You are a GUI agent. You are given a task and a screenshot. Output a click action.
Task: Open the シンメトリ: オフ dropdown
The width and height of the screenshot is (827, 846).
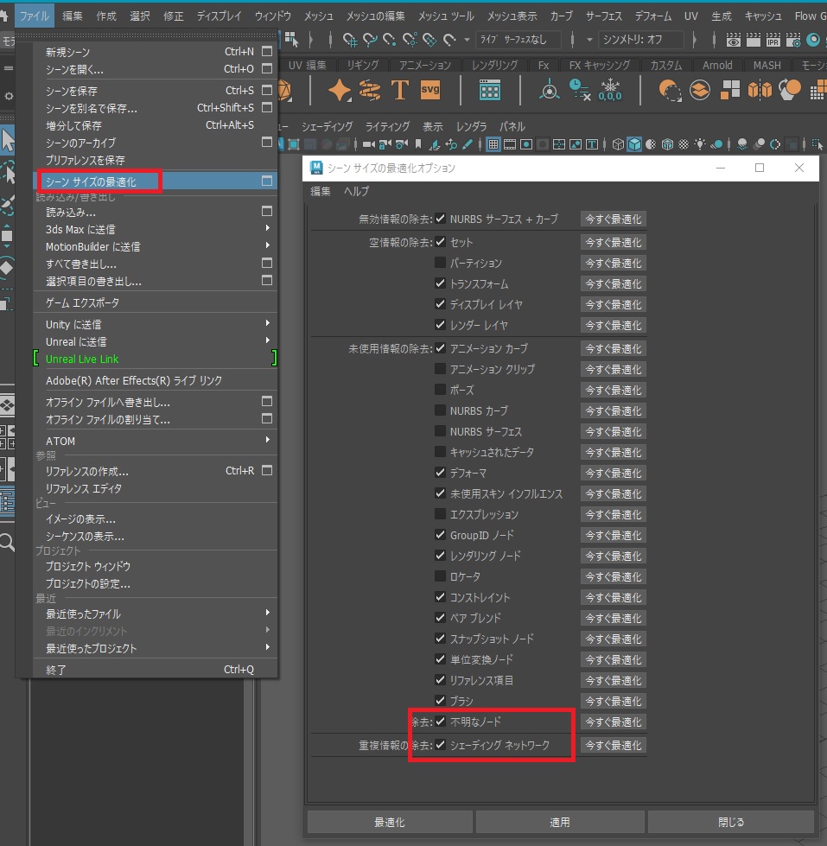(x=640, y=40)
